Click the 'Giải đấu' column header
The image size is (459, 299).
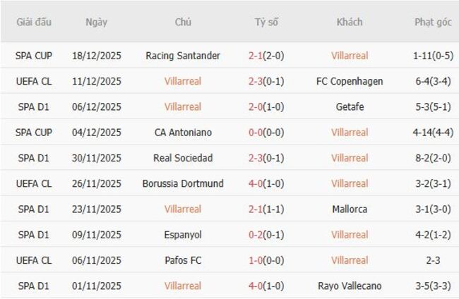(x=33, y=22)
